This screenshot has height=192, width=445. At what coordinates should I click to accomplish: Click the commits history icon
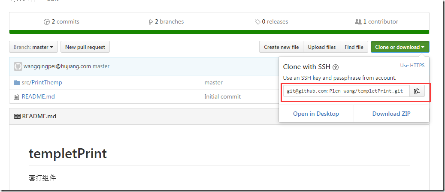coord(47,22)
